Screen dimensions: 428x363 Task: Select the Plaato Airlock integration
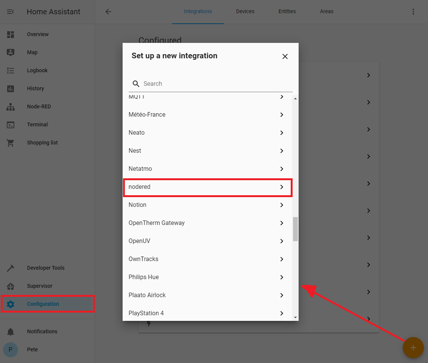(208, 295)
